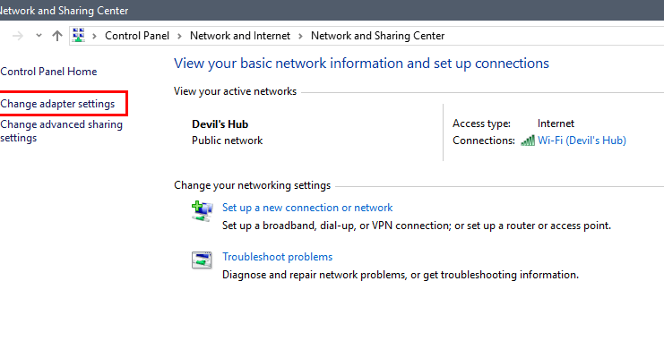Expand chevron before Control Panel breadcrumb

click(95, 36)
